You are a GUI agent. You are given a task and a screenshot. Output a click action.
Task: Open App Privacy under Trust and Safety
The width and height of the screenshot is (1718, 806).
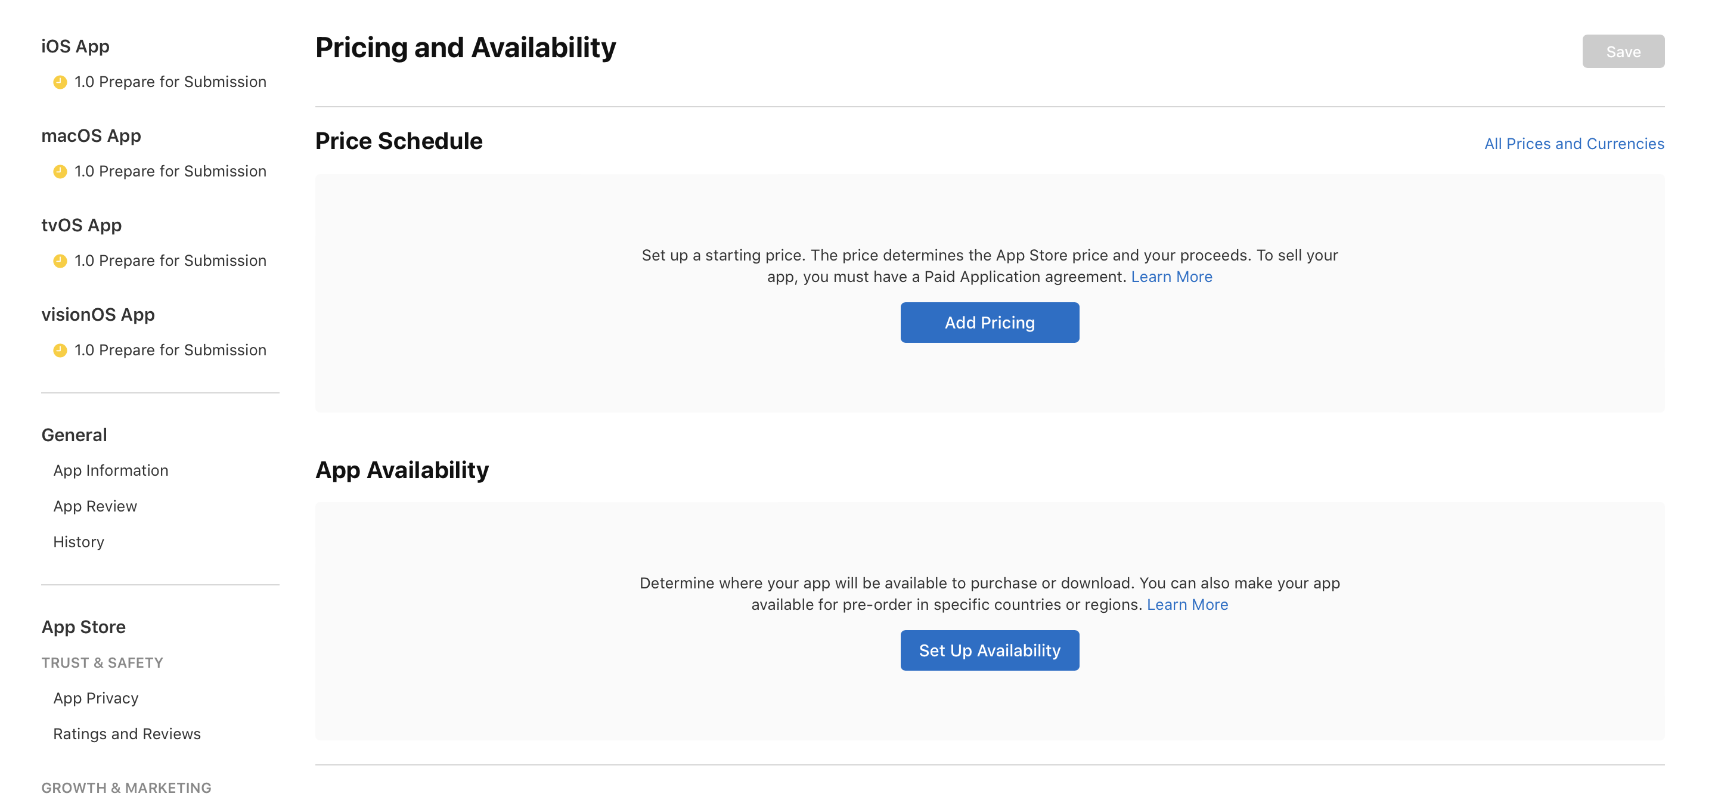tap(95, 697)
